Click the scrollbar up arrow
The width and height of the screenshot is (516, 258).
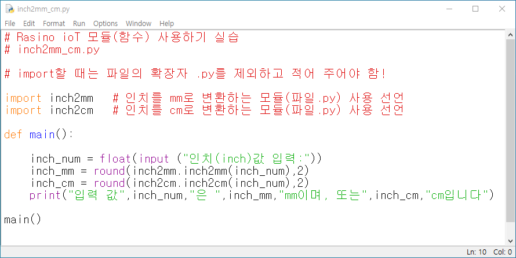pos(510,35)
